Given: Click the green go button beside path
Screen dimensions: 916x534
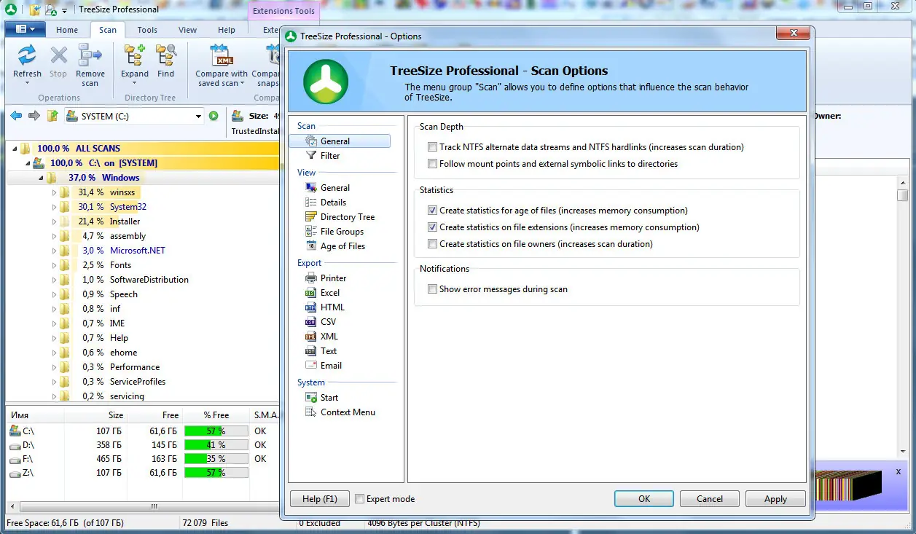Looking at the screenshot, I should [x=214, y=116].
